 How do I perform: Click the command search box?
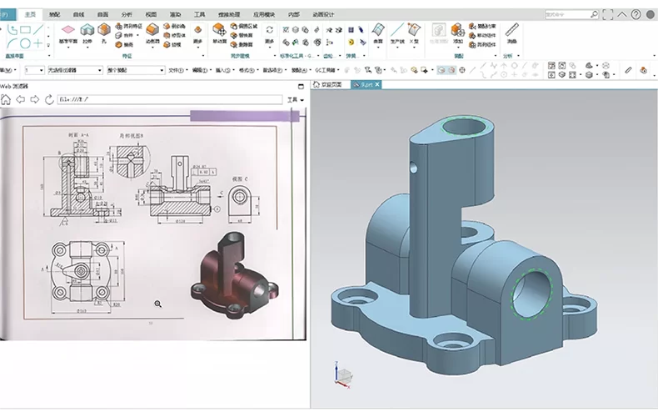point(570,14)
